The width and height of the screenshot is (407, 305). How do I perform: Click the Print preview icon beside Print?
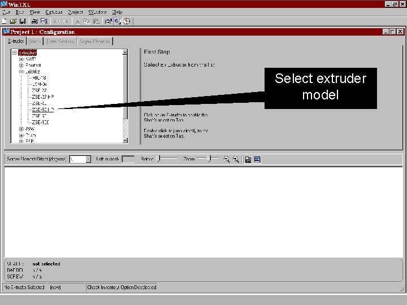(x=44, y=21)
